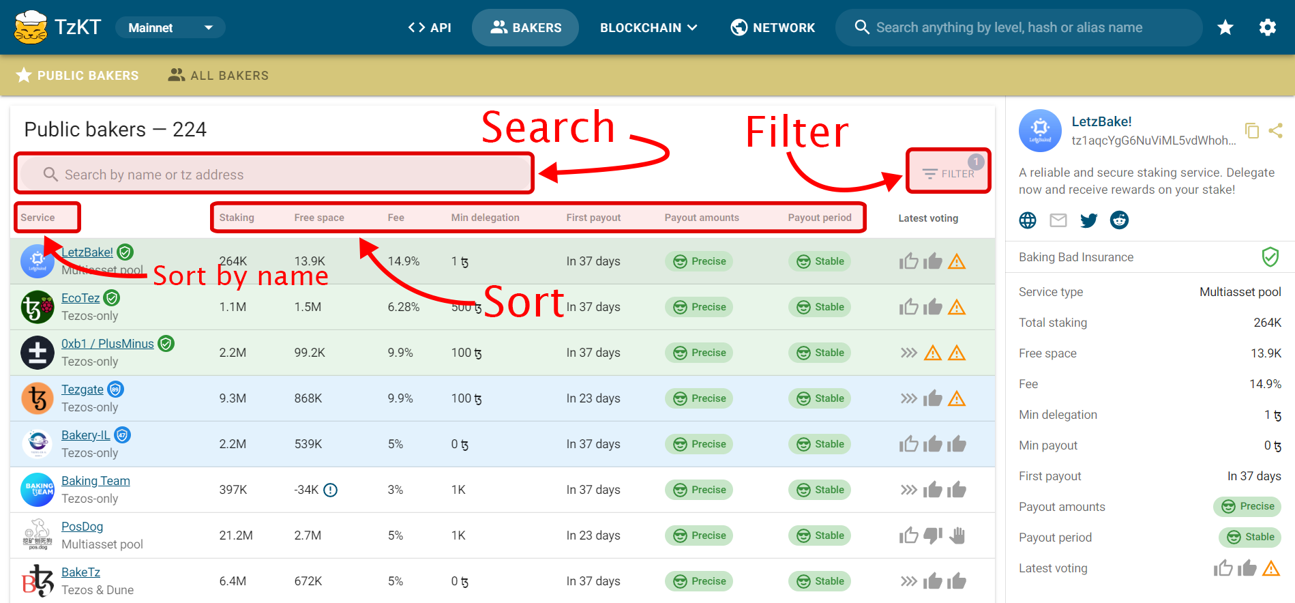Screen dimensions: 1295x603
Task: Click the Precise badge in the EcoTez row
Action: [x=699, y=307]
